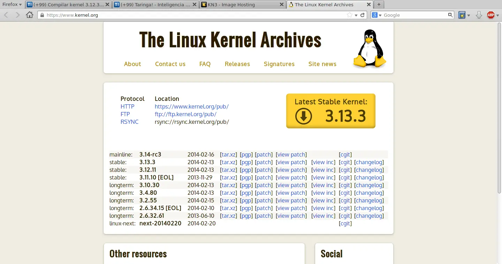Open the bookmarks toolbar icon
The image size is (502, 264).
click(462, 15)
